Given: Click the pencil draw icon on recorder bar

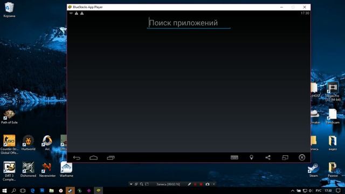Looking at the screenshot, I should point(189,184).
